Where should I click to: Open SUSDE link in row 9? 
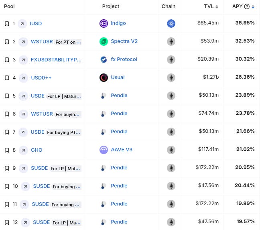click(39, 168)
